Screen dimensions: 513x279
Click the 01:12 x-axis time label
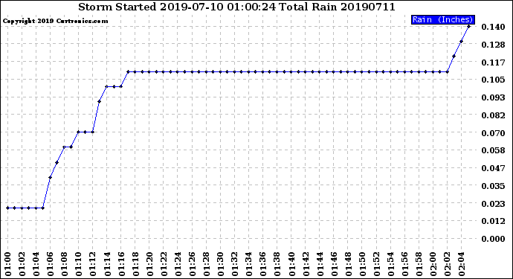pyautogui.click(x=93, y=264)
